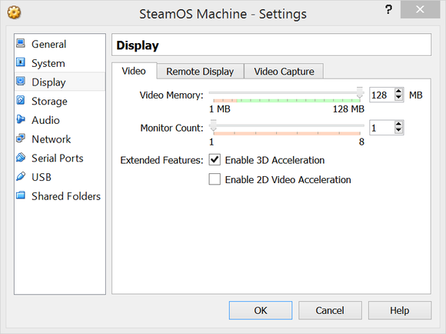
Task: Click the Cancel button
Action: [x=330, y=310]
